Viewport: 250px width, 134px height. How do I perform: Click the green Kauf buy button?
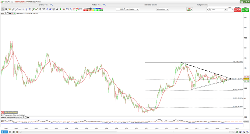[x=245, y=10]
